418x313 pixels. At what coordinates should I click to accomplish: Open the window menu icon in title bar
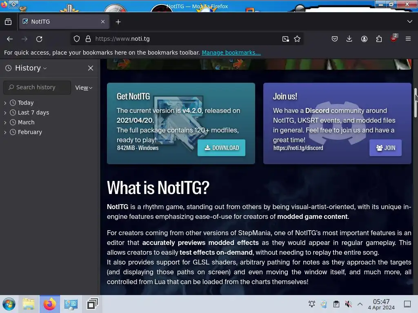point(13,4)
